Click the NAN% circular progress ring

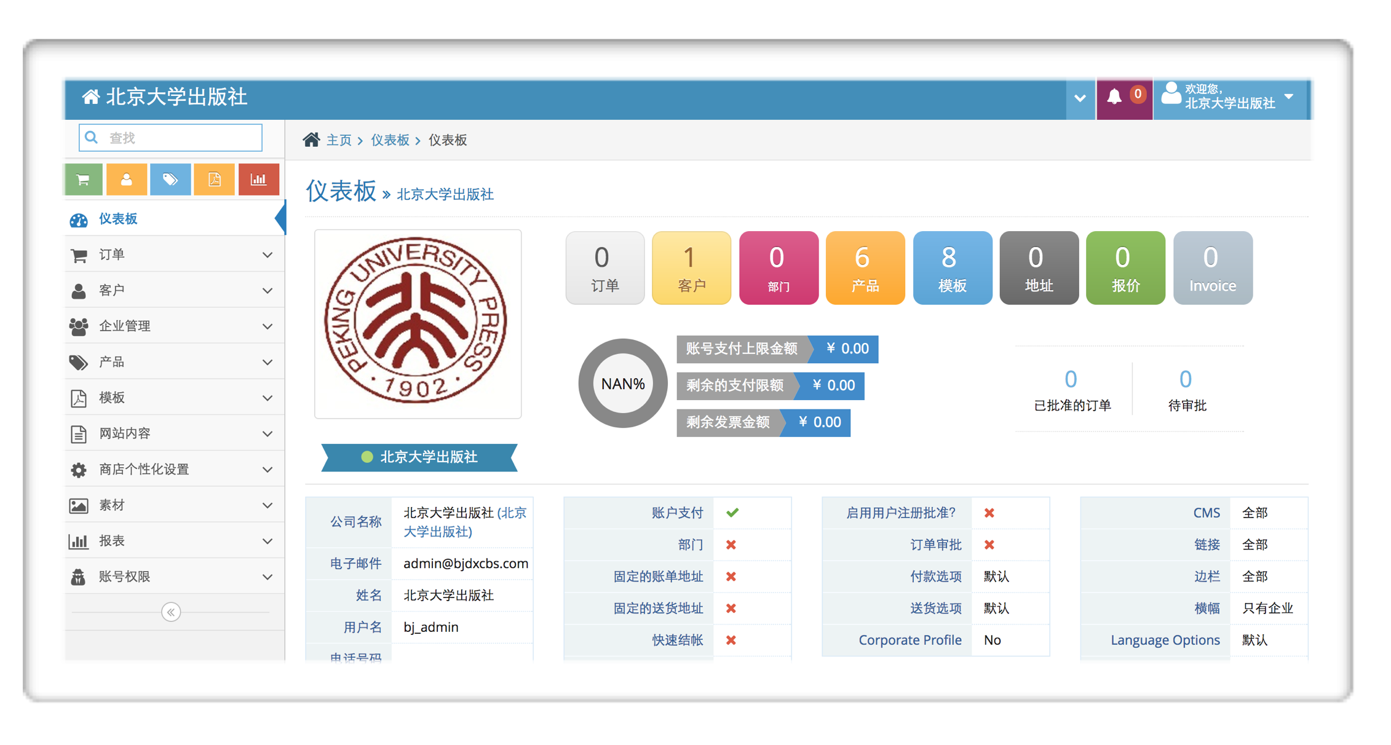click(623, 384)
